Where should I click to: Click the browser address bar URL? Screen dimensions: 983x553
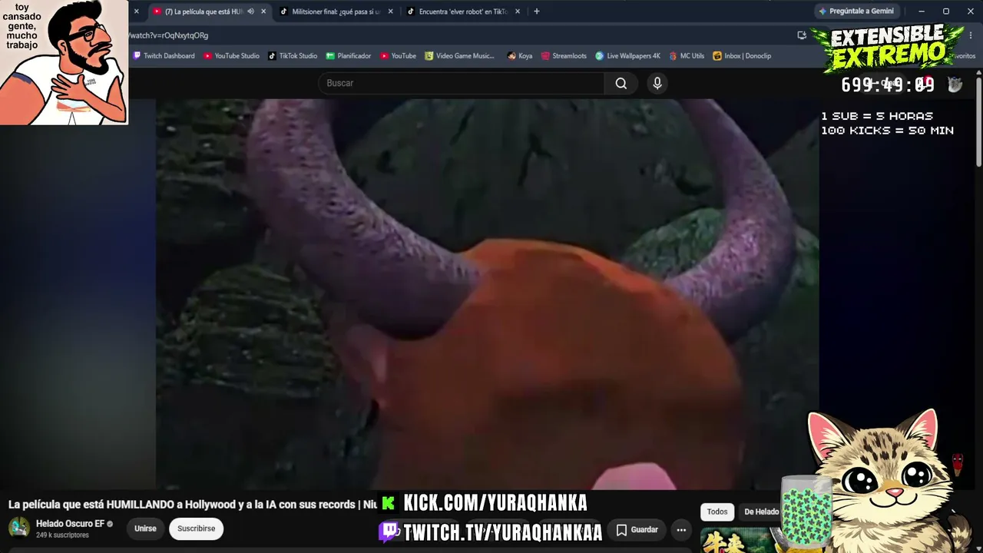click(168, 35)
